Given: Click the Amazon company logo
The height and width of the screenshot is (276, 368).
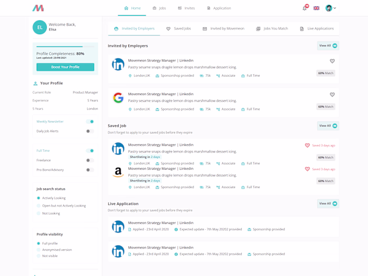Looking at the screenshot, I should tap(118, 172).
